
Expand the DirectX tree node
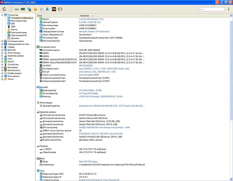point(2,62)
